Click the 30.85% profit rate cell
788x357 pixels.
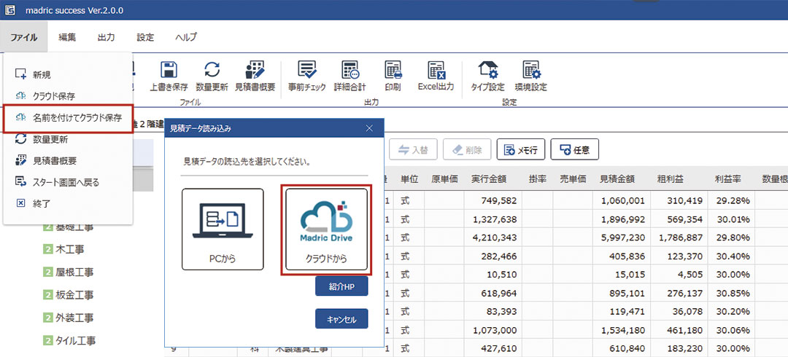click(732, 292)
